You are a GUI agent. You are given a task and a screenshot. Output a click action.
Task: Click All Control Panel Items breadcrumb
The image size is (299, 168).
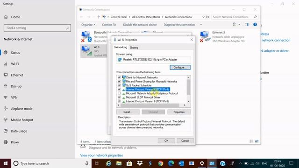(x=146, y=17)
